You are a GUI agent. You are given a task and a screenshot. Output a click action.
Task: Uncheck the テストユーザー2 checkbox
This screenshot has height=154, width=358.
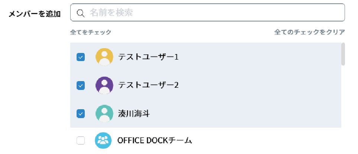click(x=81, y=85)
